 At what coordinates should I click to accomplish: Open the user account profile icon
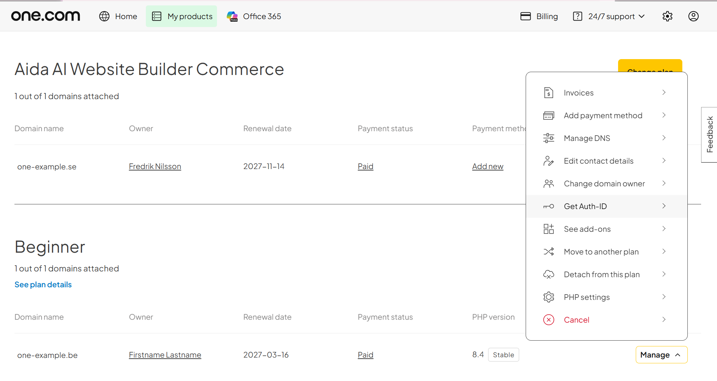point(693,16)
